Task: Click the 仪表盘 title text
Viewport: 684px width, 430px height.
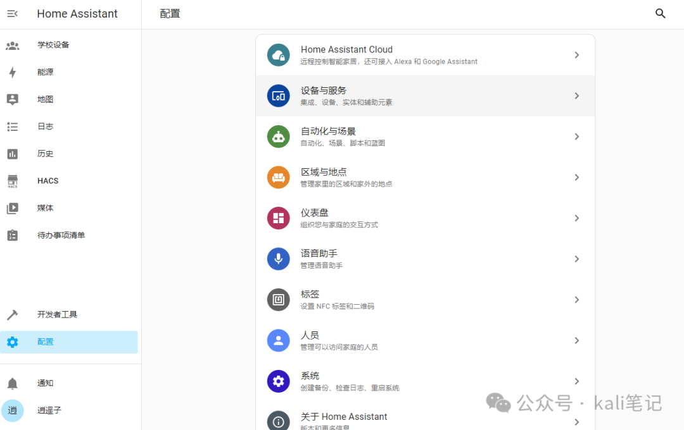Action: click(x=314, y=212)
